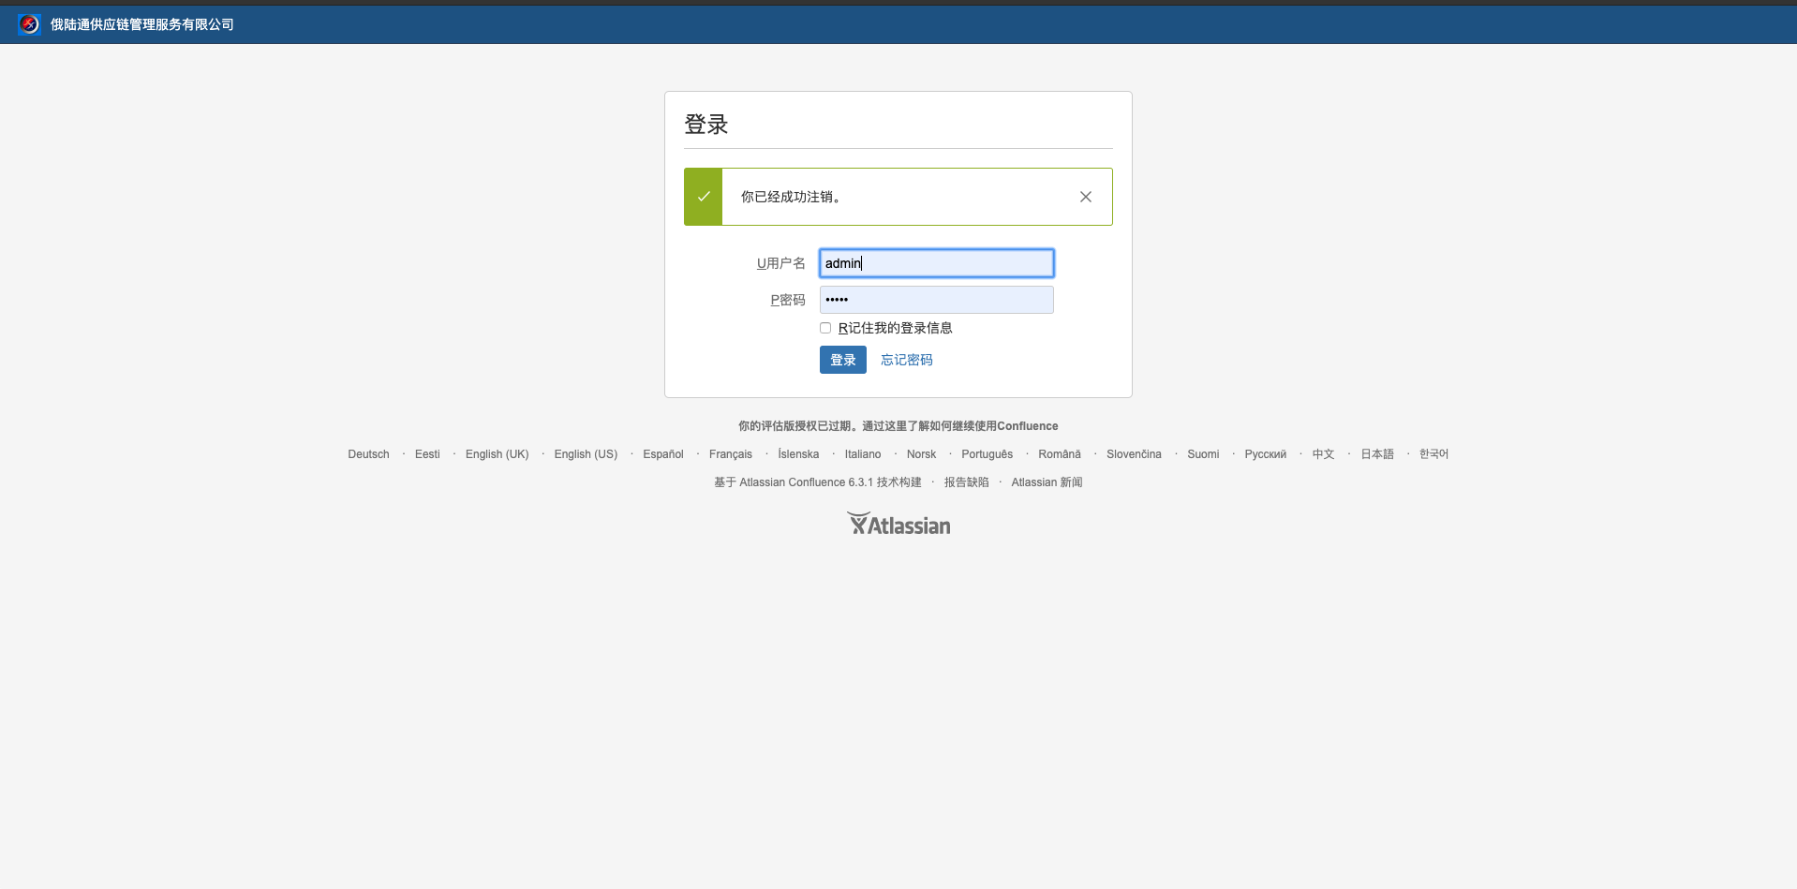The height and width of the screenshot is (889, 1797).
Task: Click the username input field
Action: [x=936, y=263]
